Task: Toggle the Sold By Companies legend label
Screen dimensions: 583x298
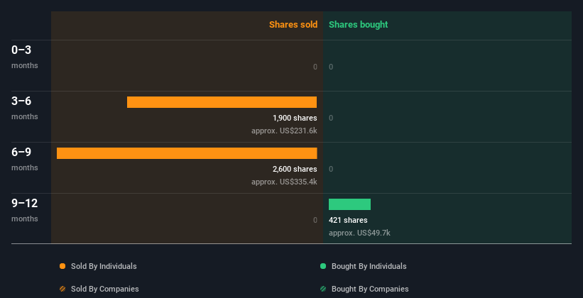Action: point(105,289)
